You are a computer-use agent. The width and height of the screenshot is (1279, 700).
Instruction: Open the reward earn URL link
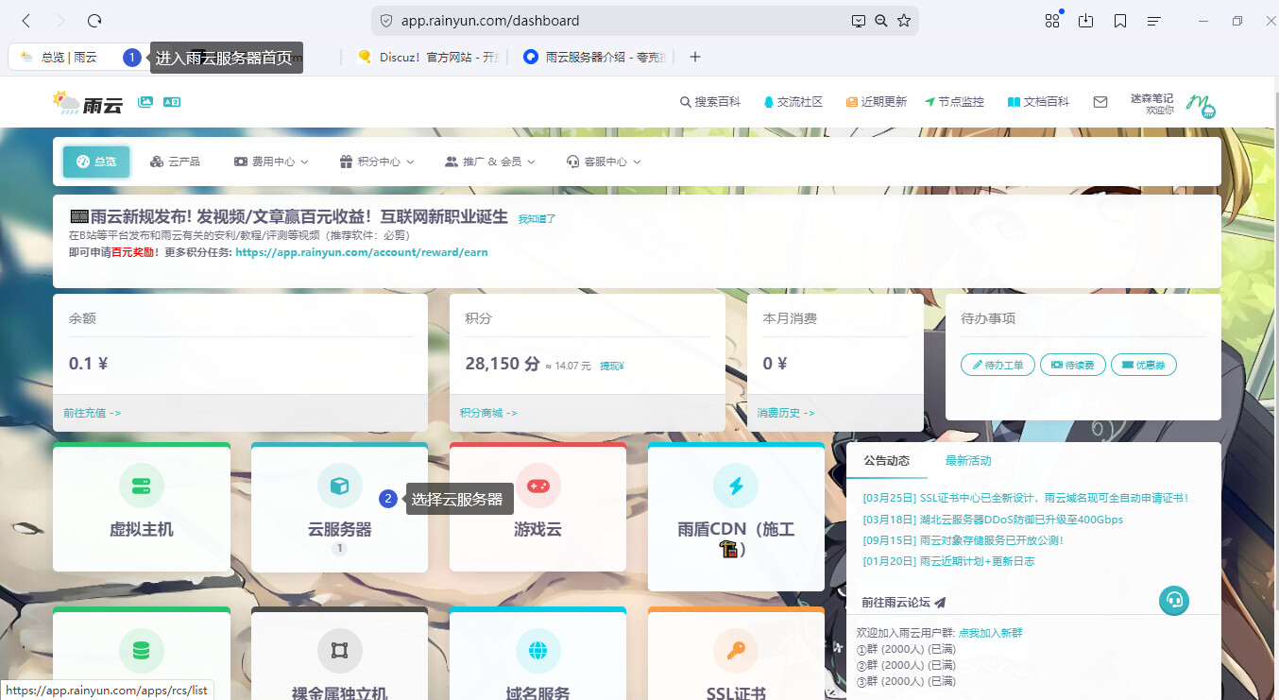coord(362,252)
